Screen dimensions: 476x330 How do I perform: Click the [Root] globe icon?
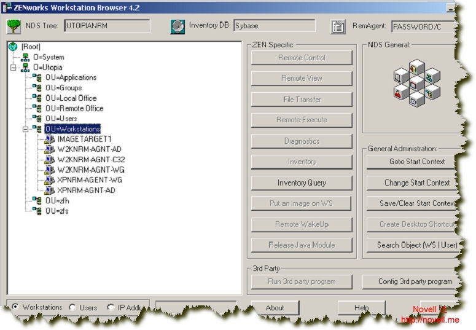[x=13, y=47]
